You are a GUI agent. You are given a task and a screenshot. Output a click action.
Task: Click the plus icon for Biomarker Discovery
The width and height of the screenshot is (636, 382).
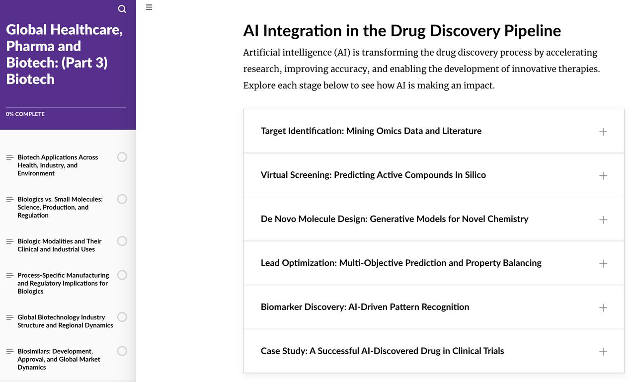(603, 307)
